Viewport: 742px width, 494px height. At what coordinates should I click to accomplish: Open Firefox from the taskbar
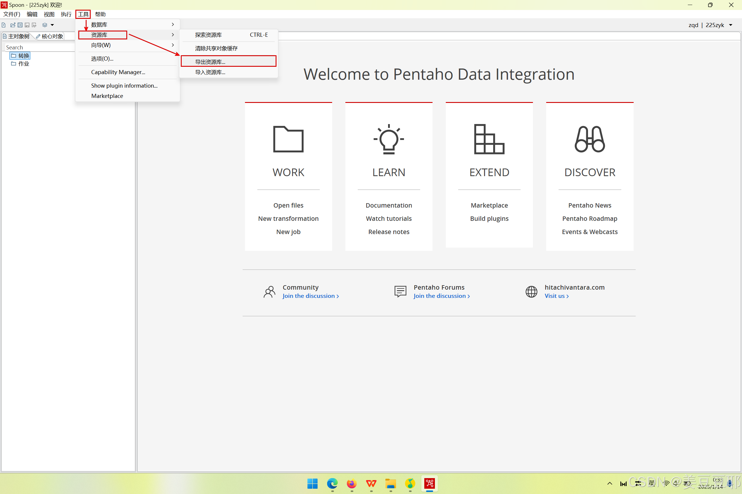[352, 483]
